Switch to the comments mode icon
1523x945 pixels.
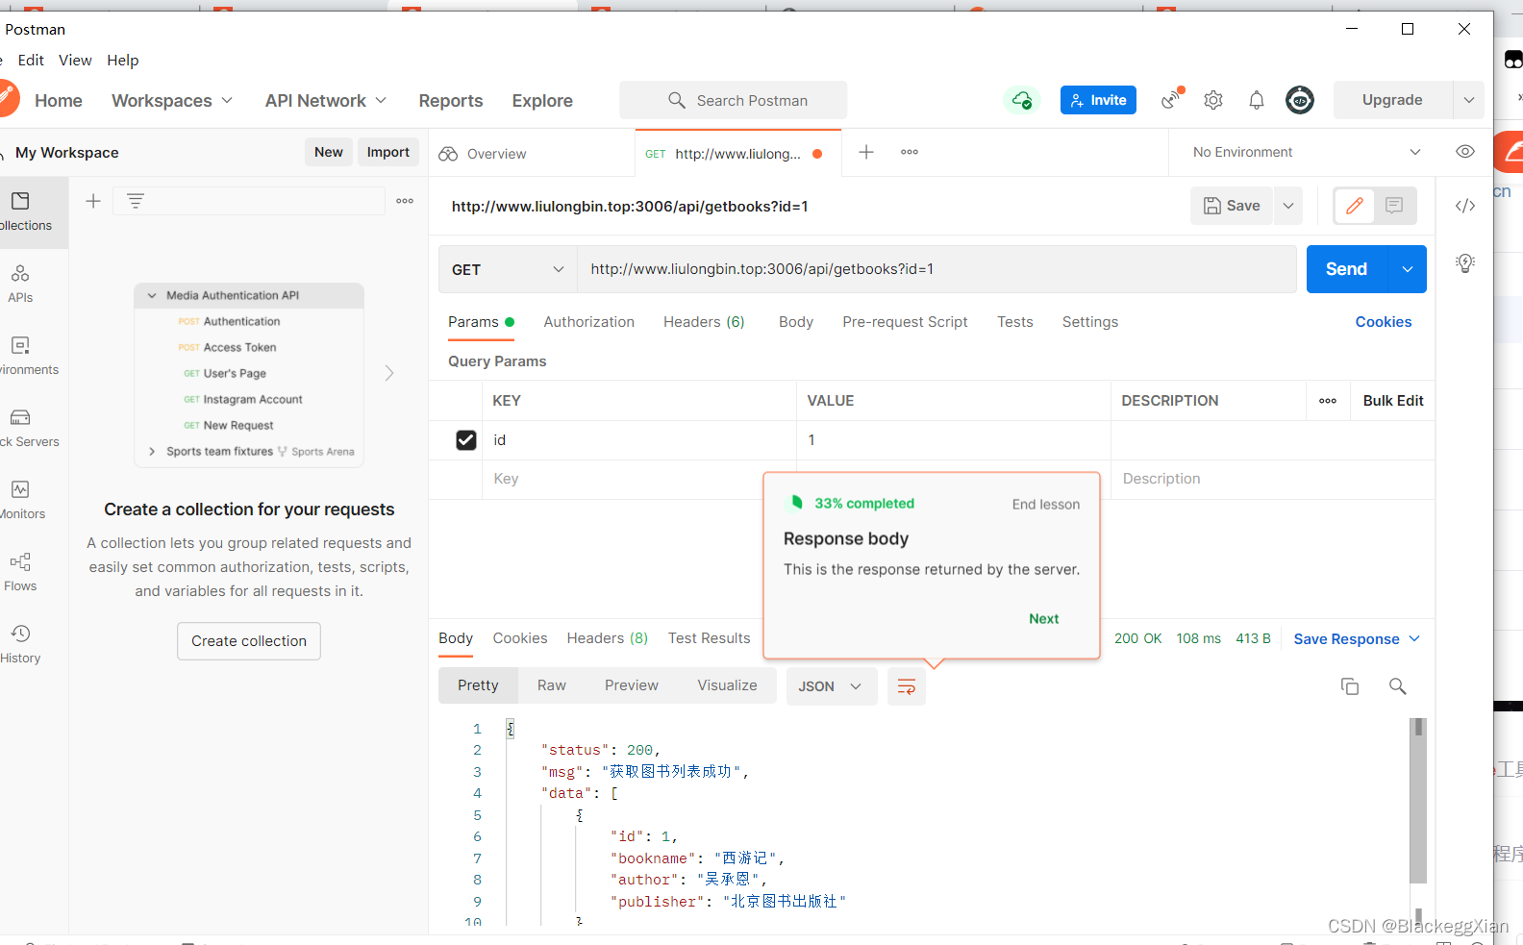click(x=1395, y=206)
